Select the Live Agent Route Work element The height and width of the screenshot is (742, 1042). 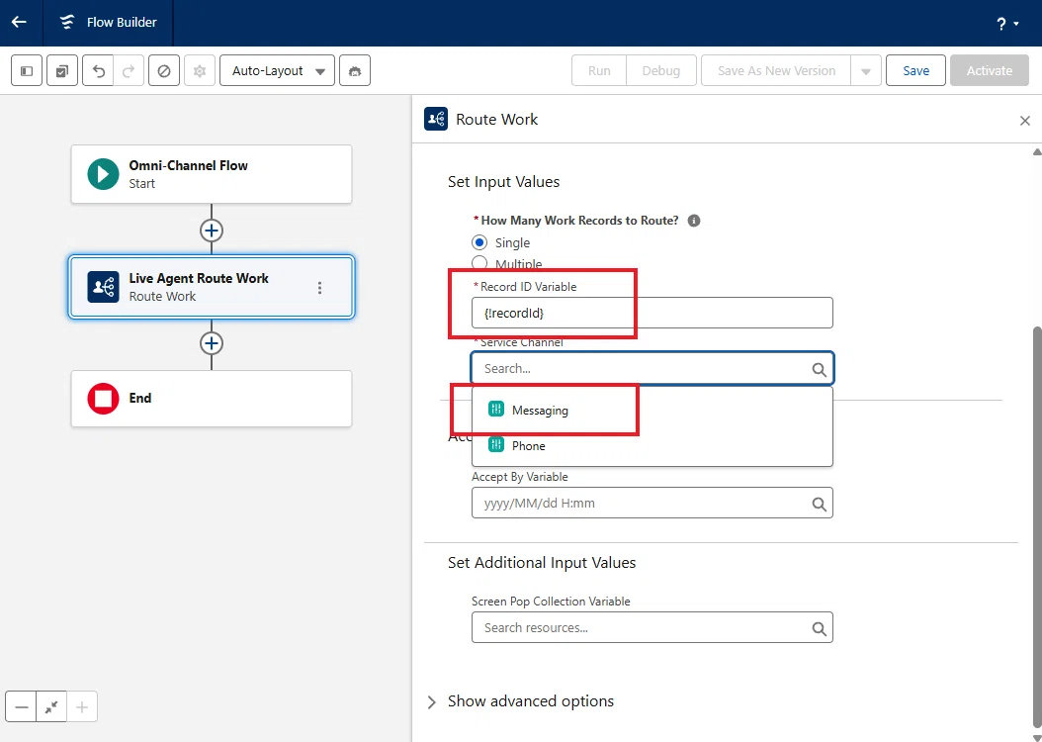pos(212,287)
